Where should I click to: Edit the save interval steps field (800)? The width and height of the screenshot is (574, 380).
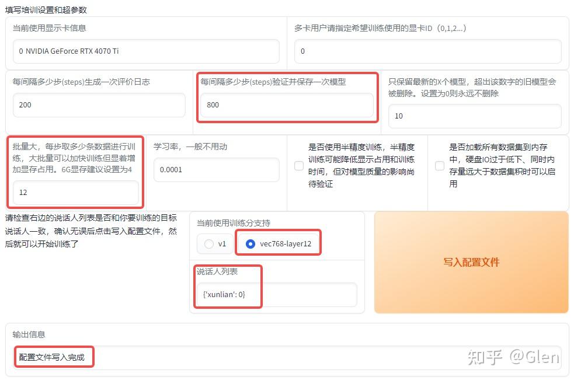(287, 105)
